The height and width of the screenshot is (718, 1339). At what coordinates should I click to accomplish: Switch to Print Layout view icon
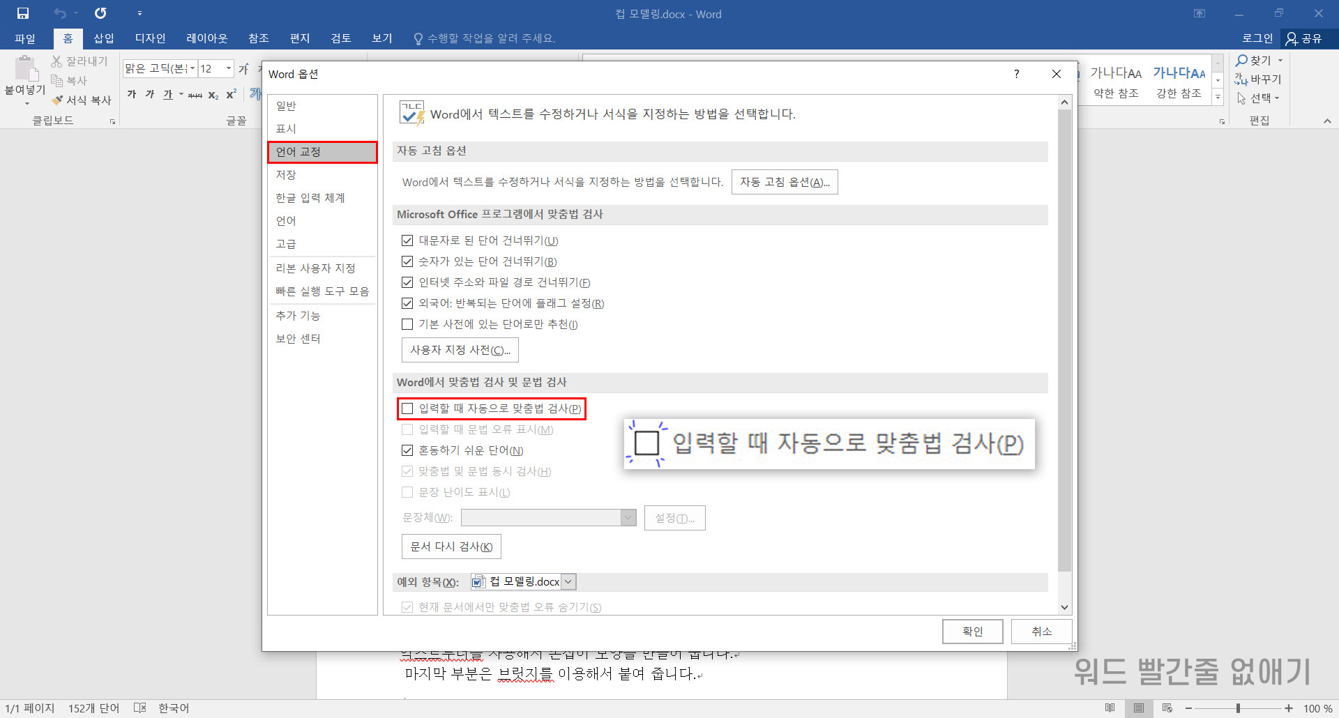tap(1139, 708)
